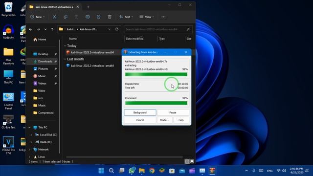Screen dimensions: 313x176
Task: Switch to details view icon in status bar
Action: [x=187, y=161]
